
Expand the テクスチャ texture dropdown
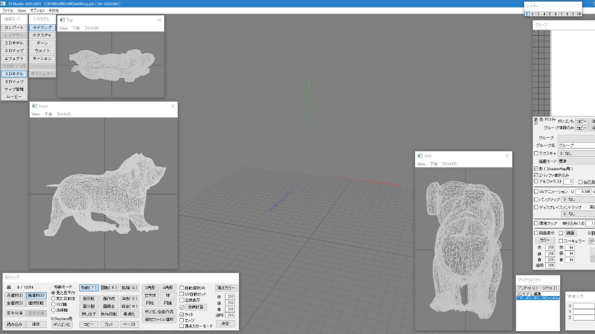[576, 153]
